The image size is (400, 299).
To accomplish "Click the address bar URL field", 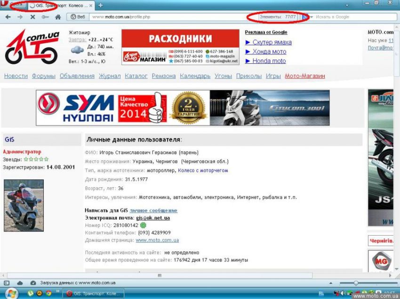I will [165, 17].
